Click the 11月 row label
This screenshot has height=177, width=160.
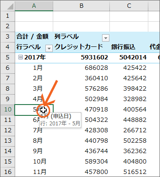click(40, 172)
